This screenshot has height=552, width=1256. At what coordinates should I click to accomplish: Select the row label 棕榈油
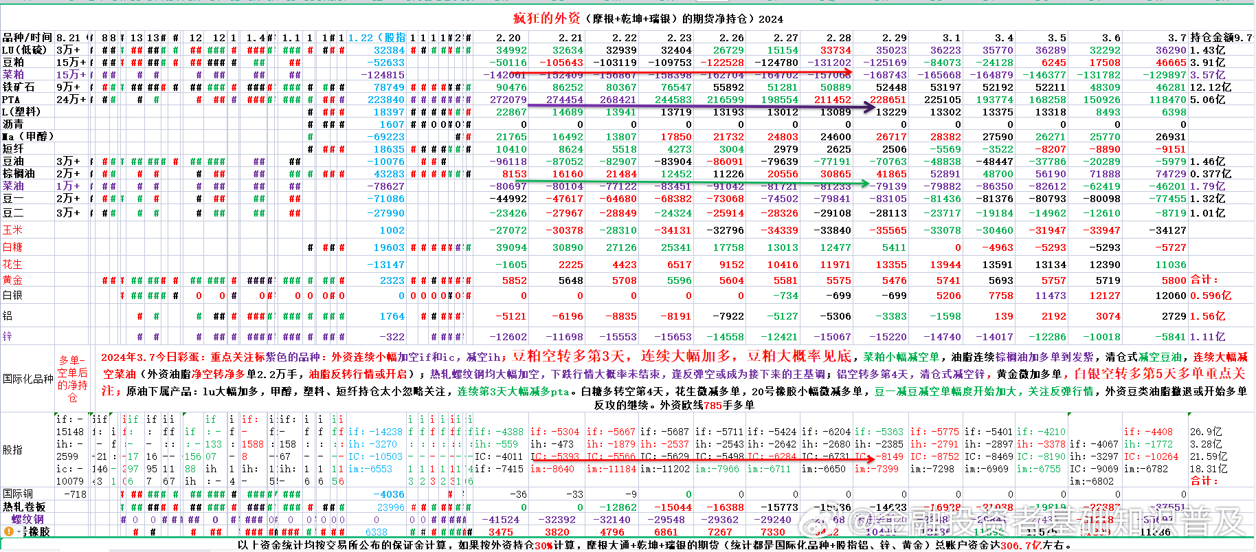[x=19, y=174]
